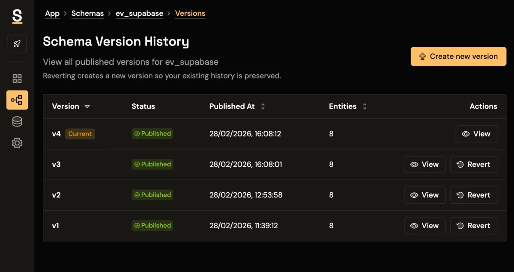Click the v4 Published status badge
The width and height of the screenshot is (514, 272).
(x=152, y=134)
